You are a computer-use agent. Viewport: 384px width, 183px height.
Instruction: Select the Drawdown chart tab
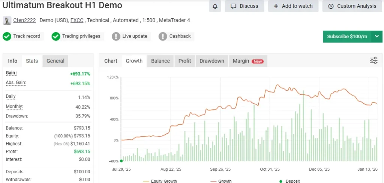(x=212, y=61)
